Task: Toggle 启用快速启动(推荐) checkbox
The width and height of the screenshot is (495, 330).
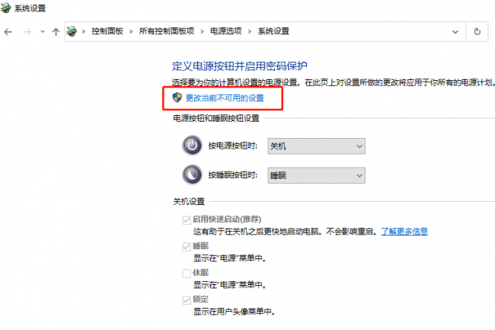Action: point(187,219)
